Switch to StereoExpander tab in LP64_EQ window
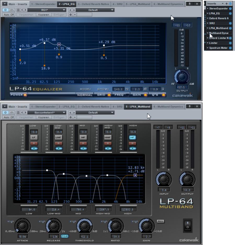Screen dimensions: 235x245 click(x=43, y=4)
